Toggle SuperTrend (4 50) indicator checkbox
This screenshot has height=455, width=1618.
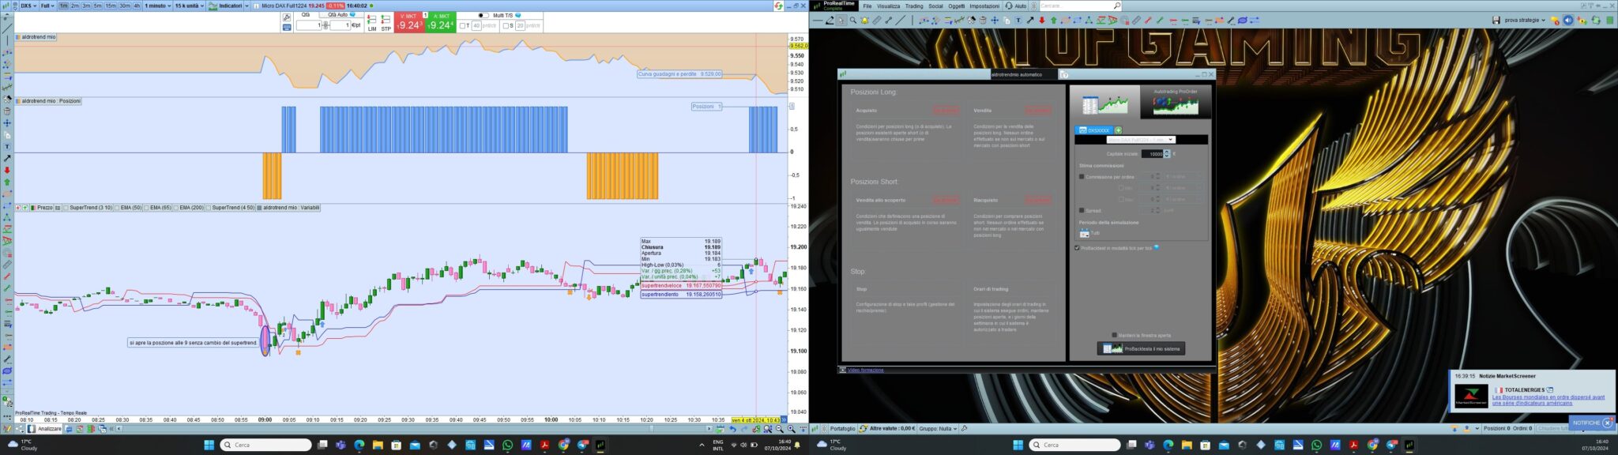[x=209, y=208]
